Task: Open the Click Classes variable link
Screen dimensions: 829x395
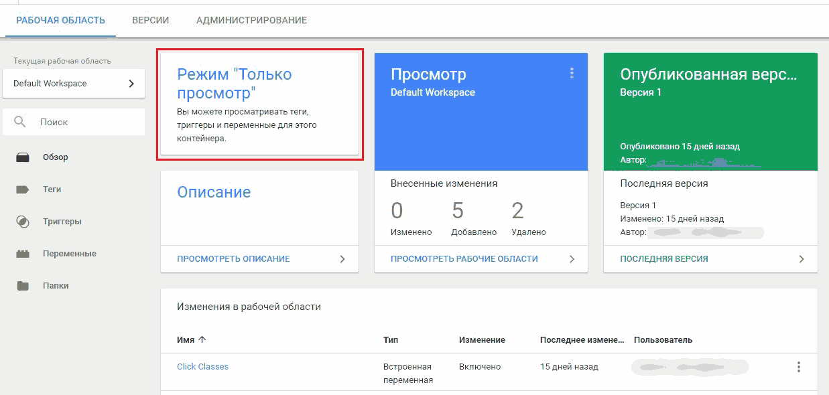Action: [202, 367]
